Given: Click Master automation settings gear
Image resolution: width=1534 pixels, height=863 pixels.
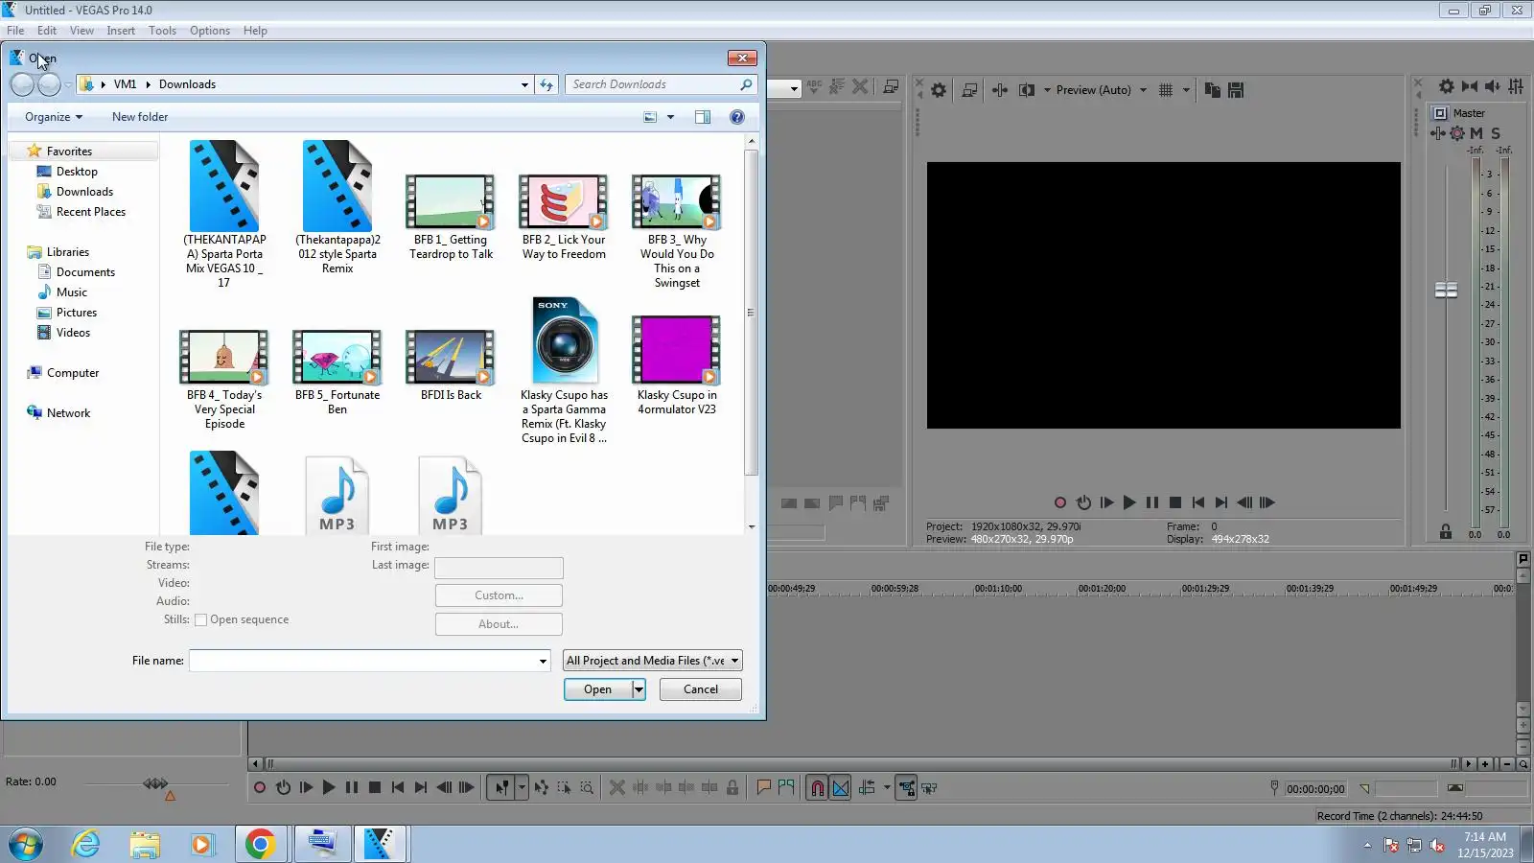Looking at the screenshot, I should pyautogui.click(x=1457, y=133).
